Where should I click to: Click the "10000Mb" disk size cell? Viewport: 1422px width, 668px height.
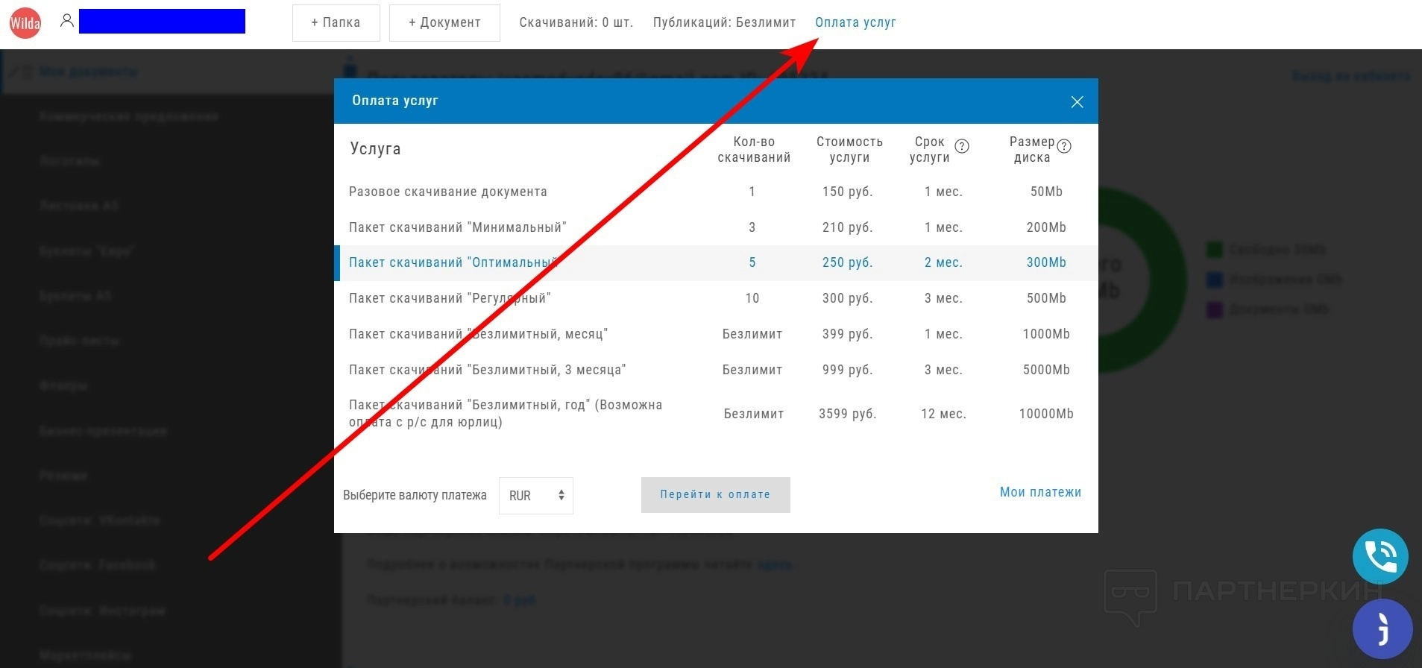click(1046, 414)
